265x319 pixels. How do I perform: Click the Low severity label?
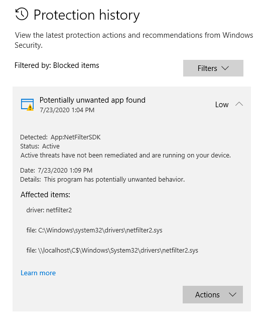pyautogui.click(x=222, y=105)
